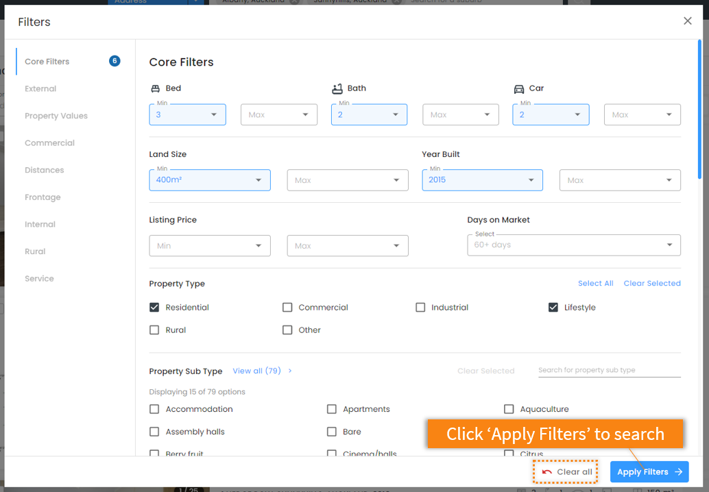Click the undo arrow icon in Clear all
This screenshot has width=709, height=492.
click(546, 471)
